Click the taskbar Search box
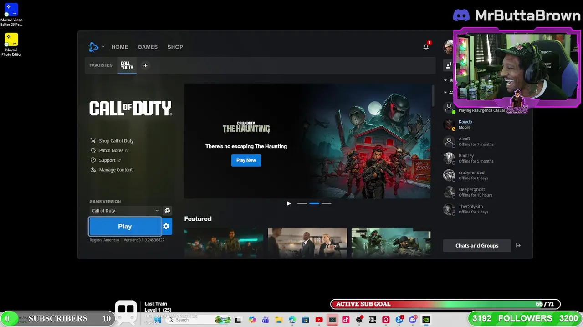This screenshot has height=327, width=583. coord(198,320)
